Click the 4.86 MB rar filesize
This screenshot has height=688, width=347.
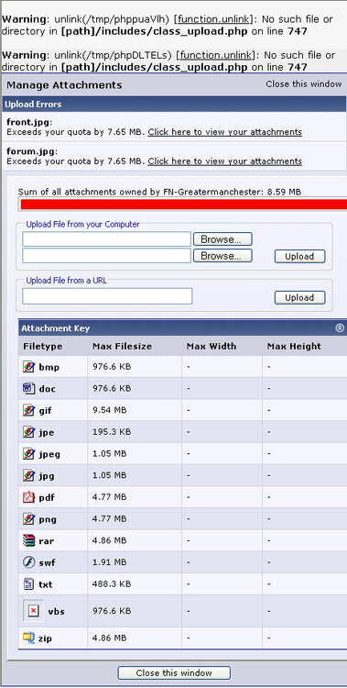coord(110,540)
